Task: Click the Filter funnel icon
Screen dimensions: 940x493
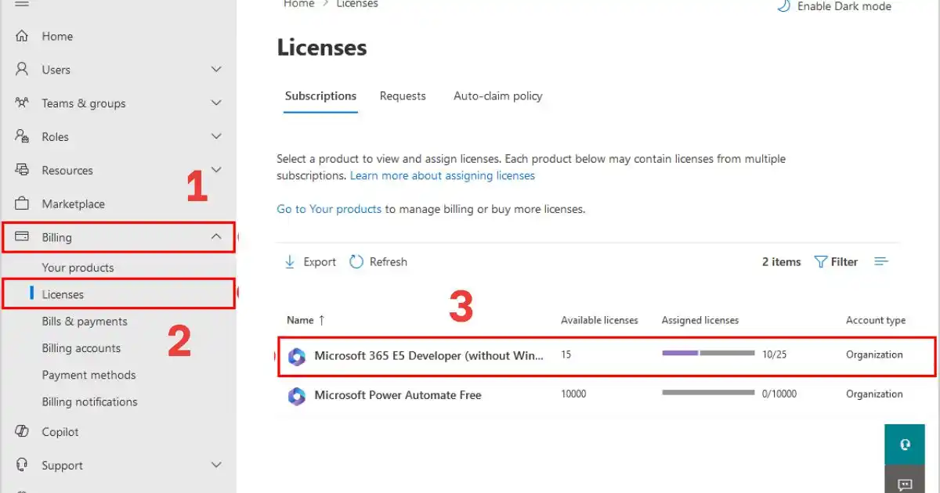Action: click(x=821, y=262)
